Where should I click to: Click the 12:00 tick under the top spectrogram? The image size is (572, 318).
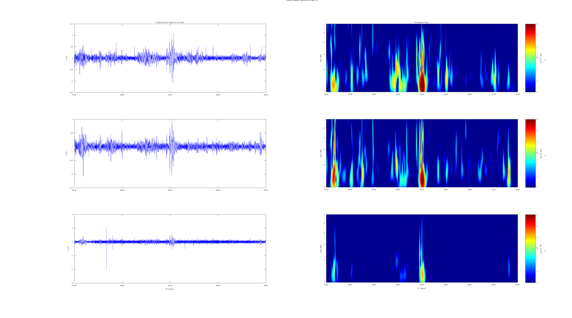(422, 94)
